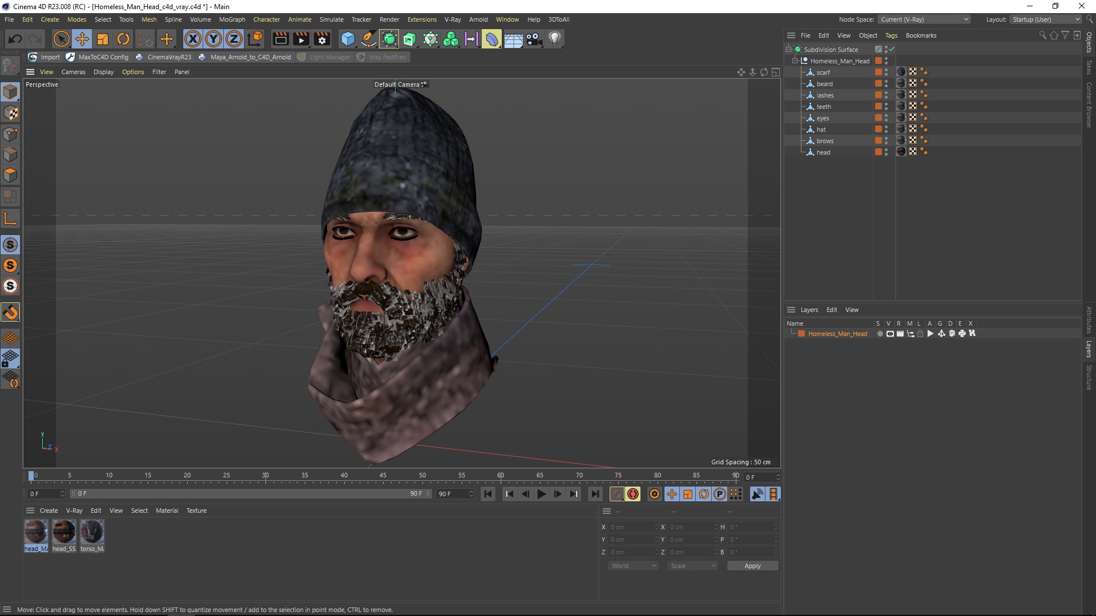This screenshot has height=616, width=1096.
Task: Click the Enable Axis icon
Action: pyautogui.click(x=10, y=218)
